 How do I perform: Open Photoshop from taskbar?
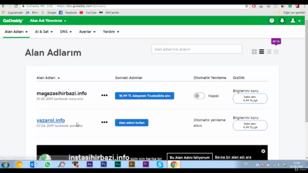(103, 164)
